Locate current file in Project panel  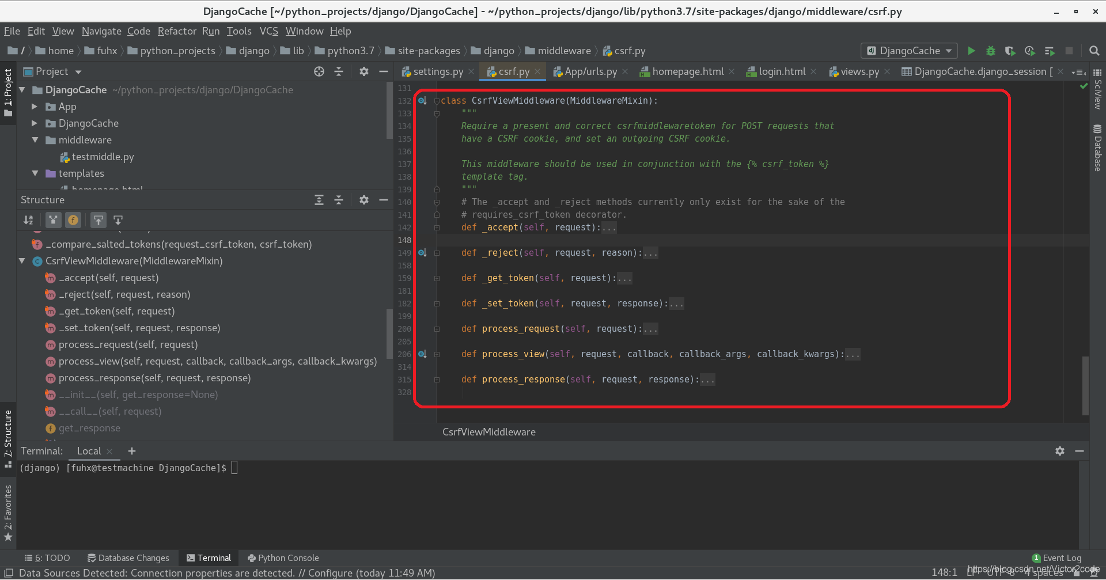pos(319,71)
